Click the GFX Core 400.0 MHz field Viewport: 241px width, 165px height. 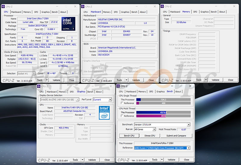click(x=64, y=128)
